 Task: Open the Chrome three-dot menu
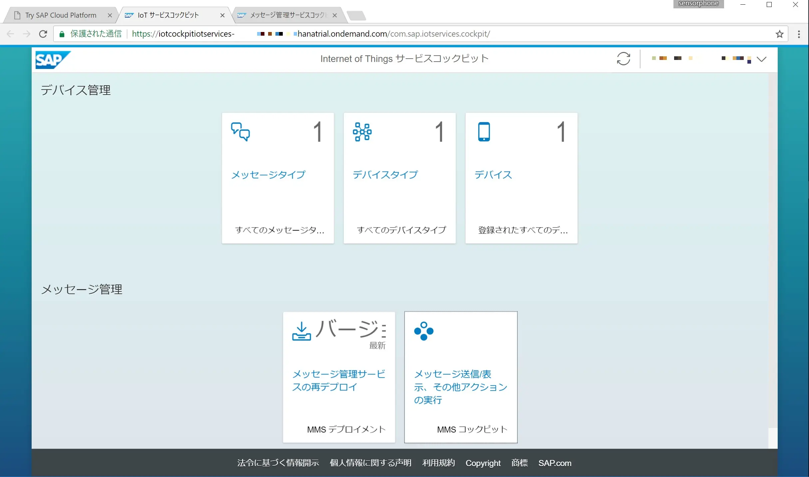pyautogui.click(x=799, y=34)
